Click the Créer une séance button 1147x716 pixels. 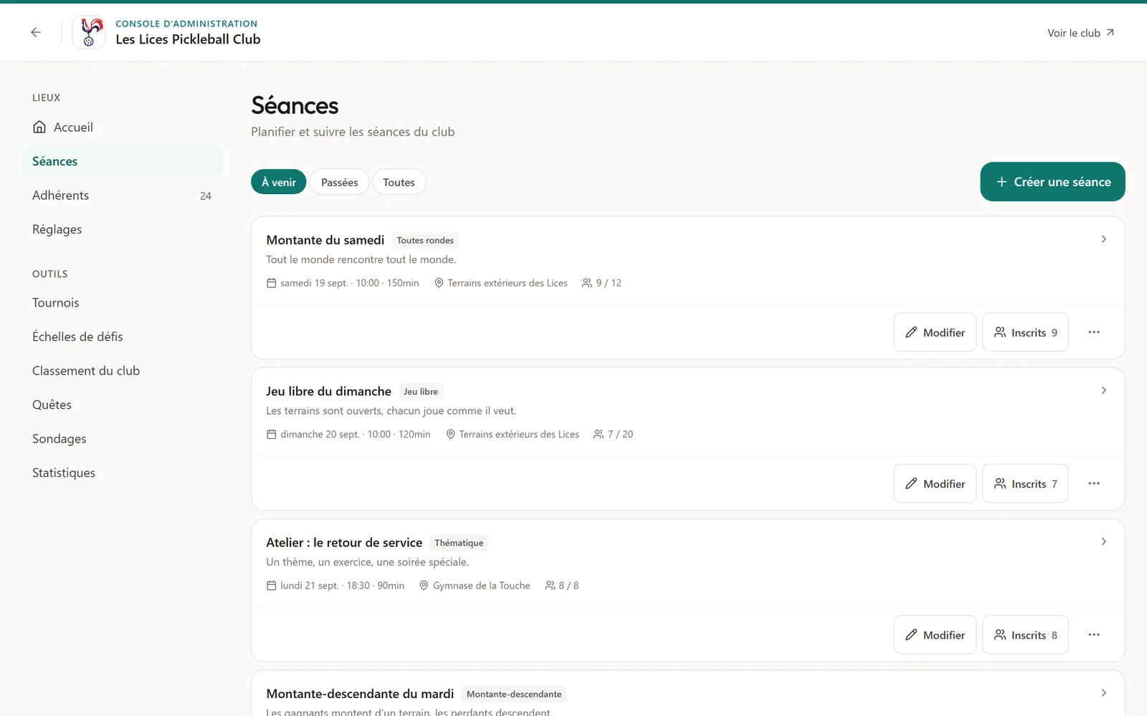[1052, 182]
